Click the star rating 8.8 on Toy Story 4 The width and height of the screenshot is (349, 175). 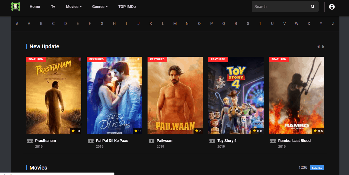pos(258,131)
